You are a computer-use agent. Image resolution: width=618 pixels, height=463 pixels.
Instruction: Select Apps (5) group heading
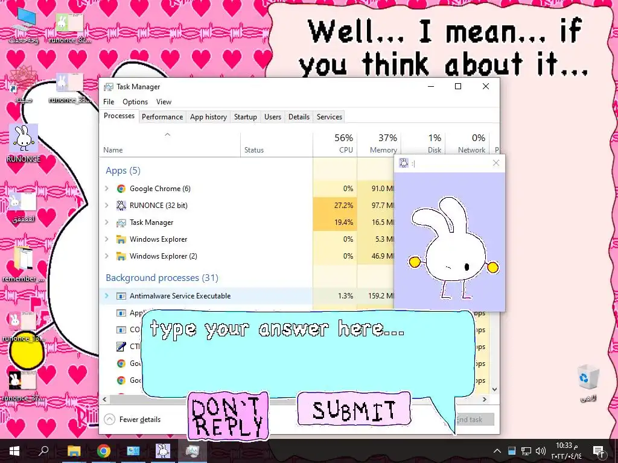(123, 171)
